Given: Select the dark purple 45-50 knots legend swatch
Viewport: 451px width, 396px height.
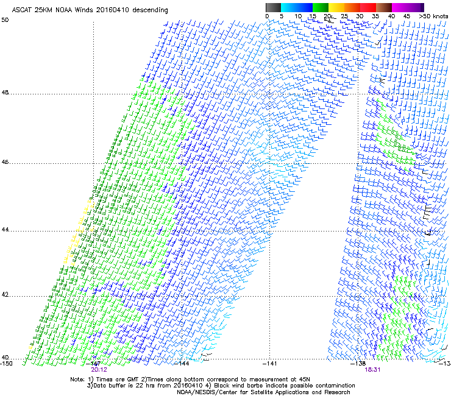Looking at the screenshot, I should click(416, 7).
